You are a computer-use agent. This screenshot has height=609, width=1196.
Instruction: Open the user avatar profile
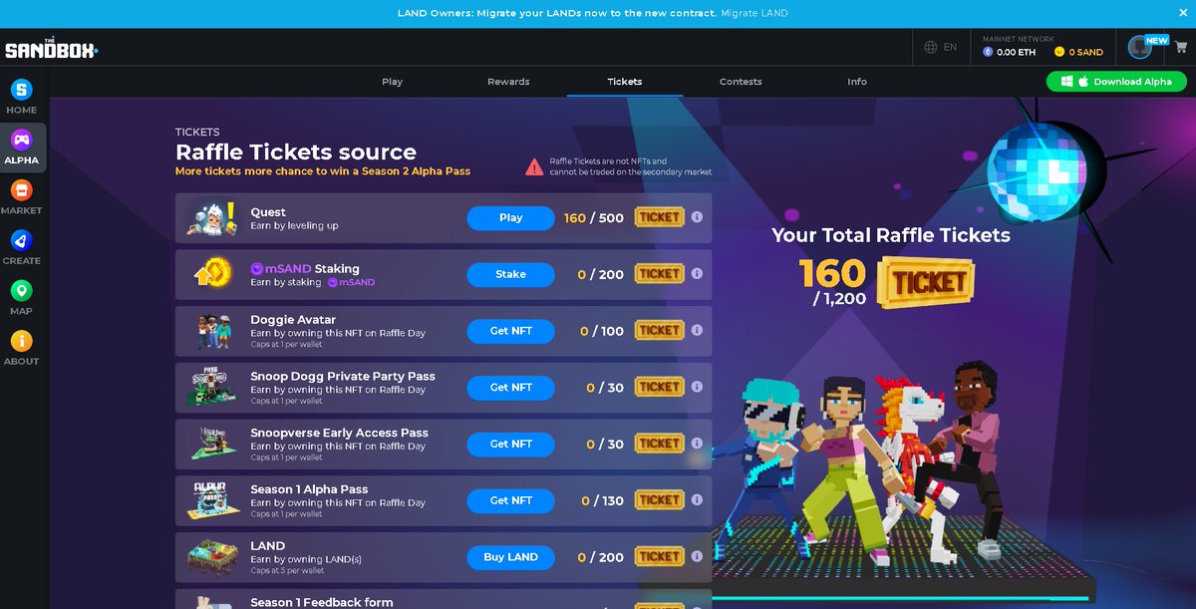coord(1139,47)
